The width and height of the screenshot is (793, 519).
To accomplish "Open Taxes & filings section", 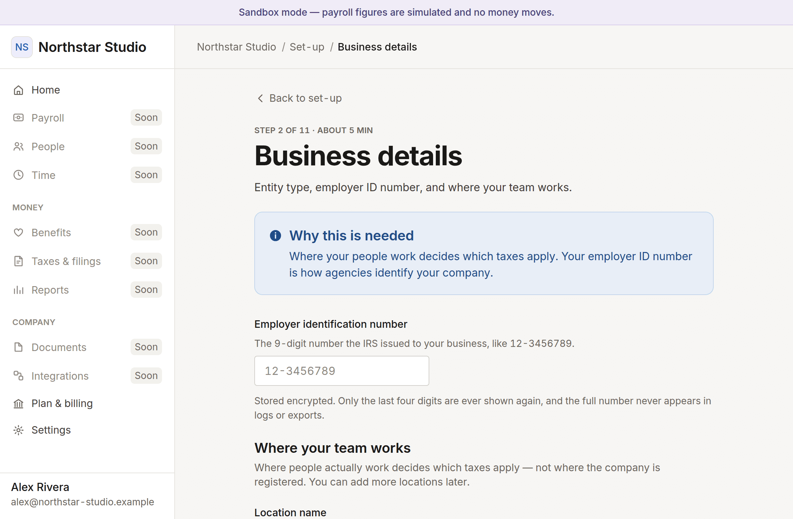I will [87, 261].
